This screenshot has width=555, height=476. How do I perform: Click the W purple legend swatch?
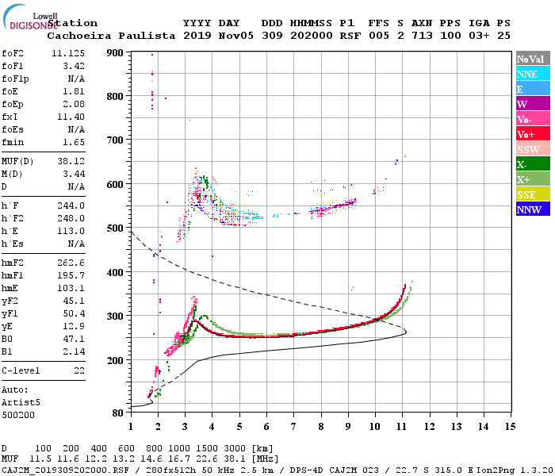533,104
